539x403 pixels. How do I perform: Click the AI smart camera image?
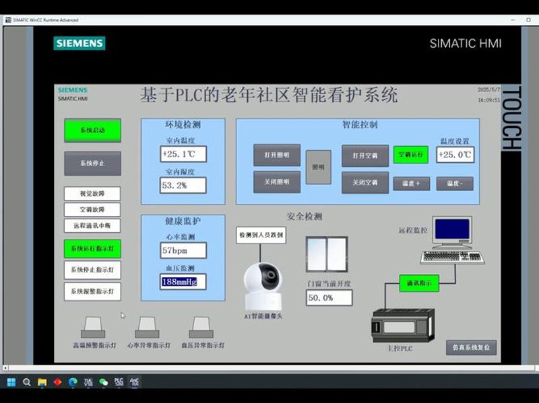263,287
